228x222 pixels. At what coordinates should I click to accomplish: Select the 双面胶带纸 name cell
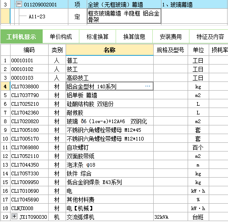point(110,156)
